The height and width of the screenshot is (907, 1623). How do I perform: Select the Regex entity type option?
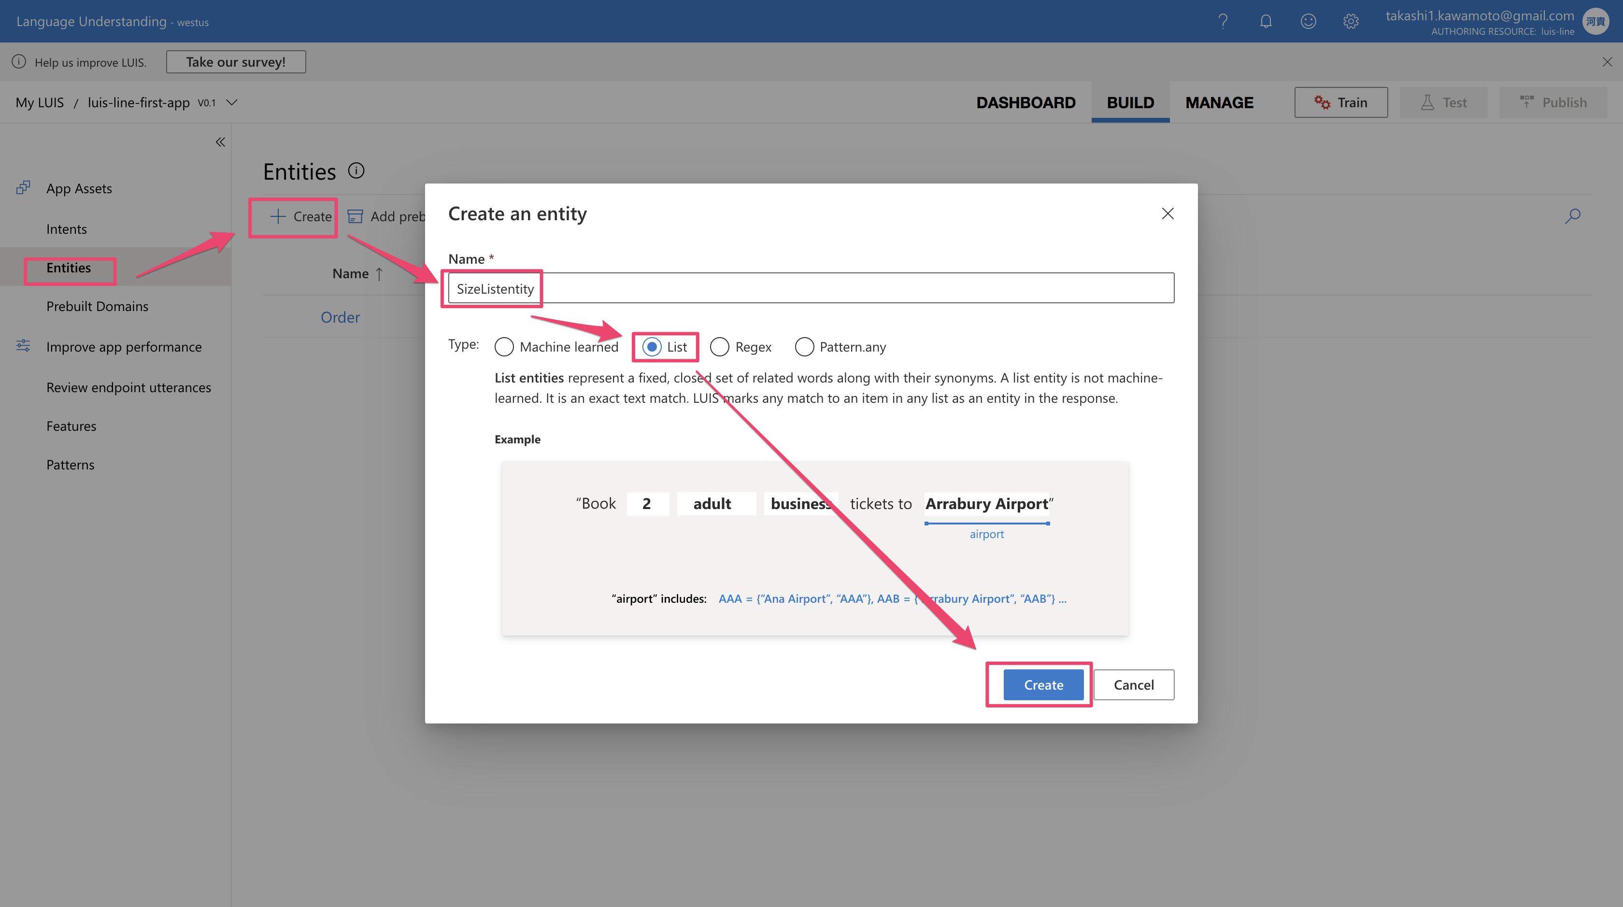720,347
